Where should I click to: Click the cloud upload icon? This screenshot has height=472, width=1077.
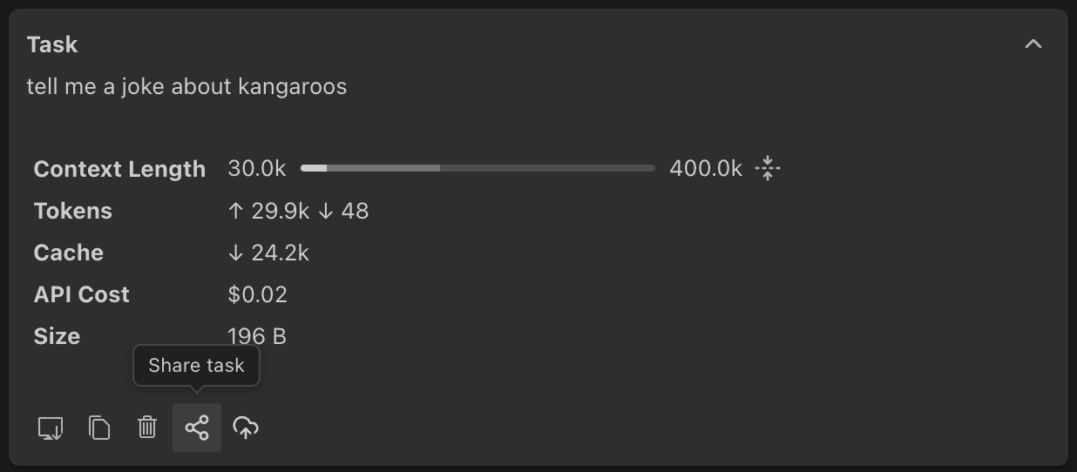(x=246, y=428)
